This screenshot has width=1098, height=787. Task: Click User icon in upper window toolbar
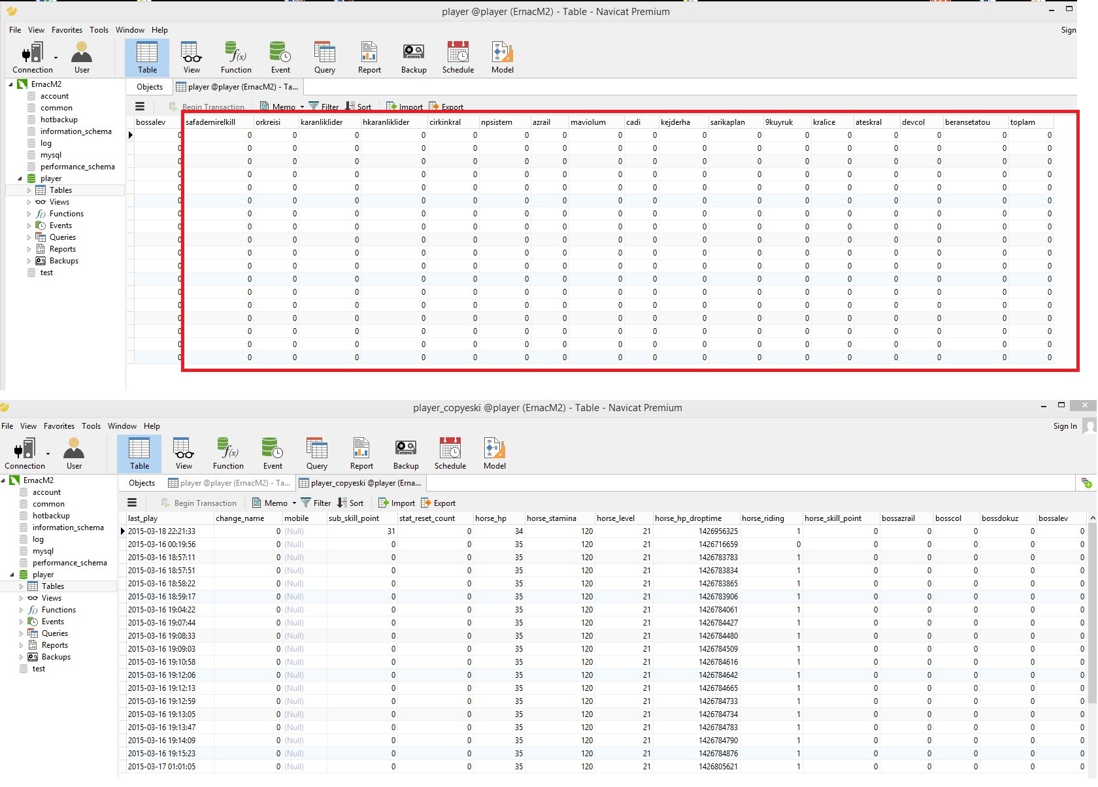pos(82,58)
